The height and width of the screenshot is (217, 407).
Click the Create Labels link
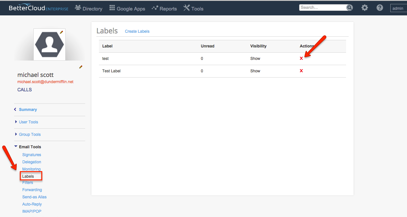click(x=137, y=31)
